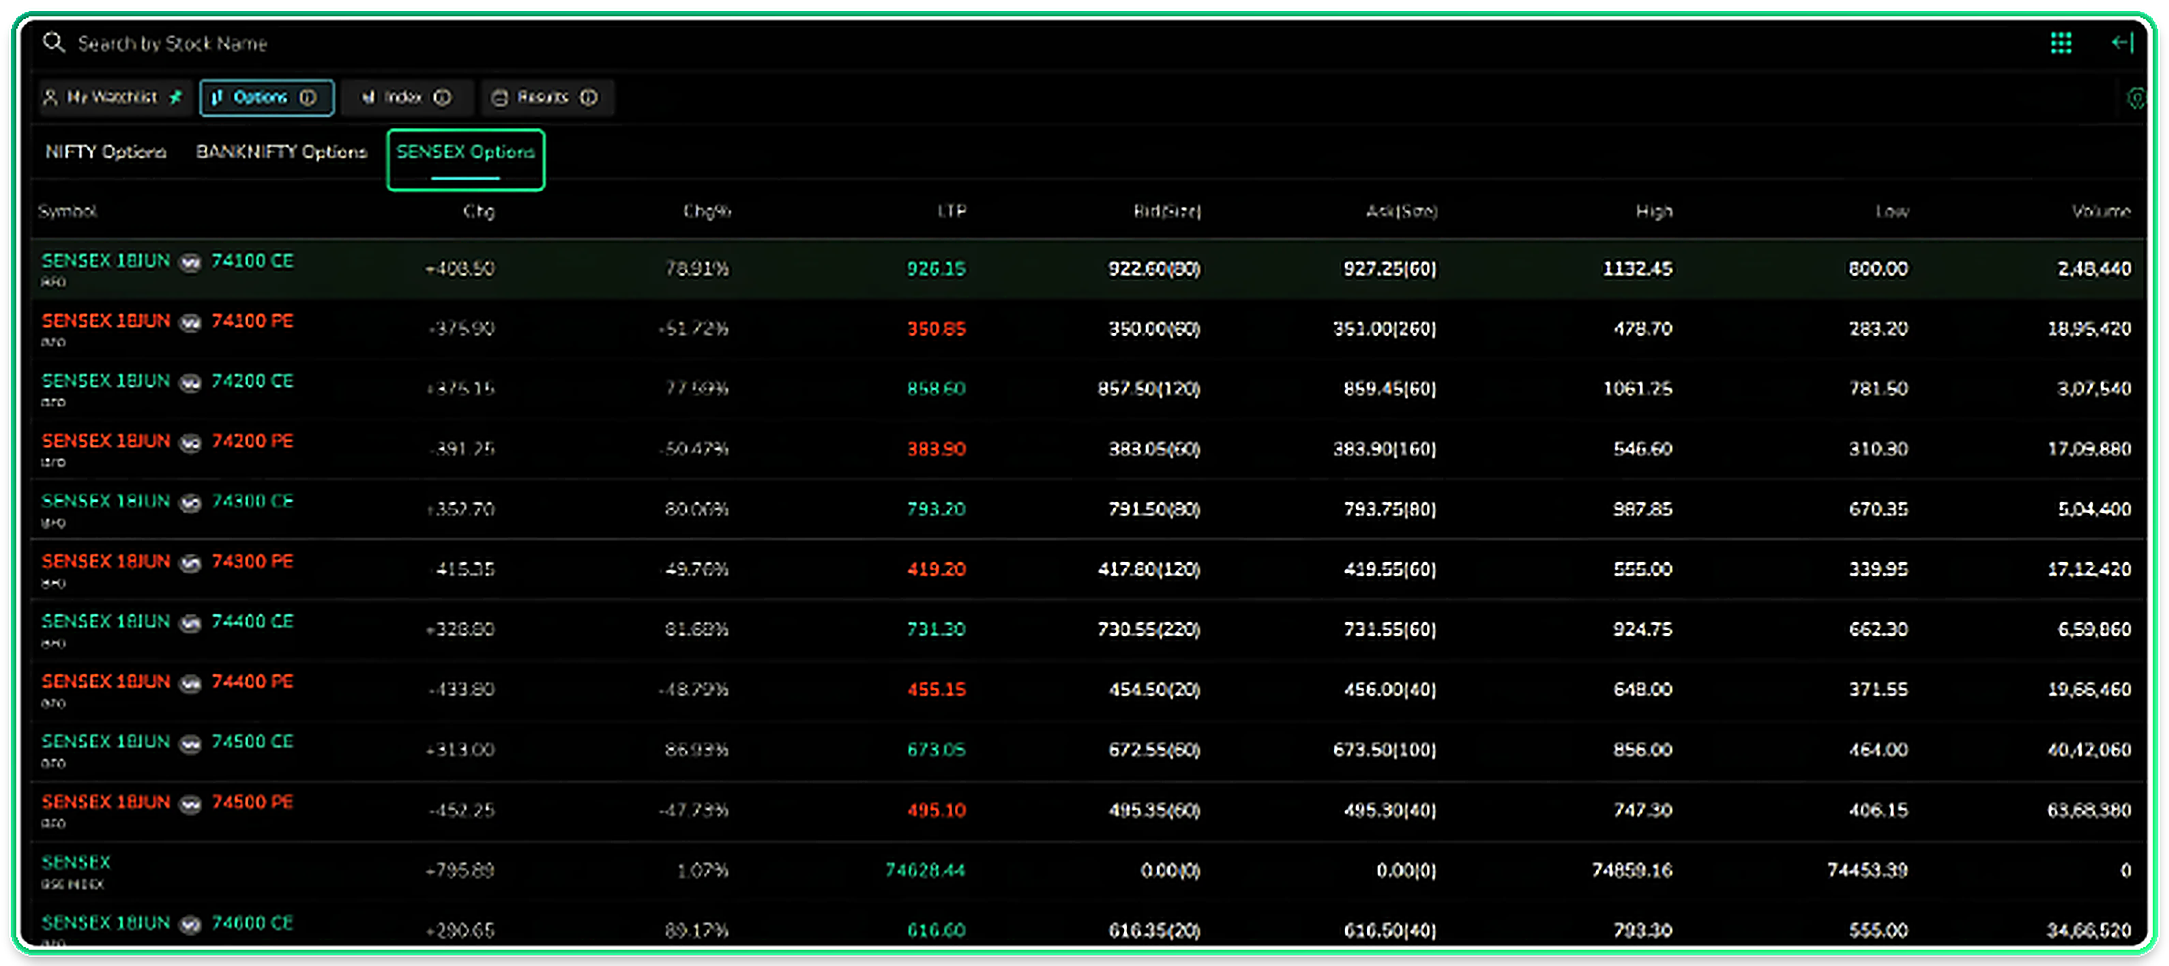
Task: Switch to NIFTY Options sub-tab
Action: [105, 151]
